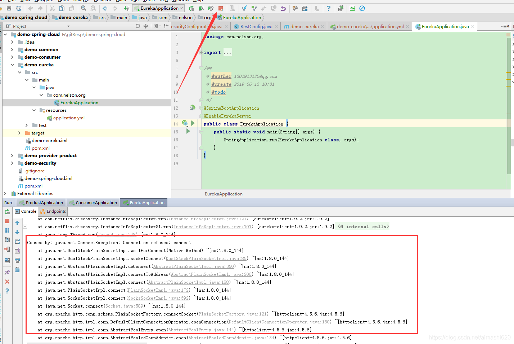Stop process using the Run panel red square
514x344 pixels.
[7, 221]
